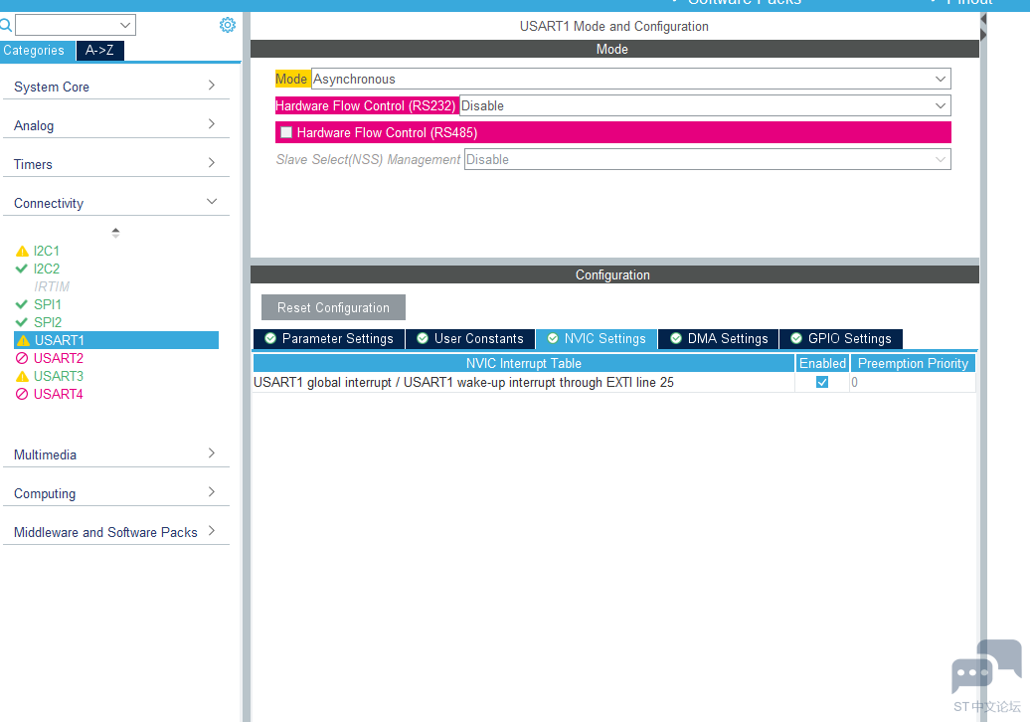Image resolution: width=1030 pixels, height=722 pixels.
Task: Open the User Constants tab
Action: [470, 339]
